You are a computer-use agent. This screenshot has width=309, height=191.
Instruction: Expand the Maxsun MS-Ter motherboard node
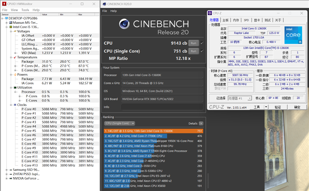tap(7, 23)
